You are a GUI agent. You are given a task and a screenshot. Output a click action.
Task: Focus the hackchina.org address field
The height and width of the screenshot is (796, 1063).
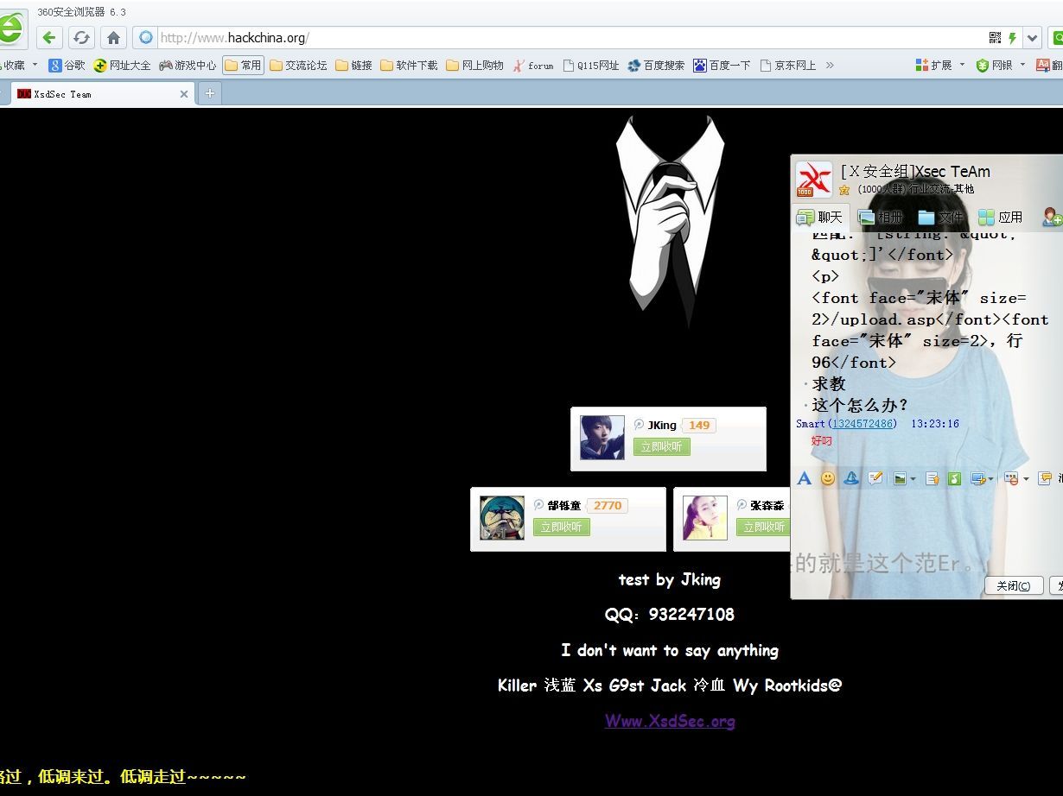tap(570, 38)
